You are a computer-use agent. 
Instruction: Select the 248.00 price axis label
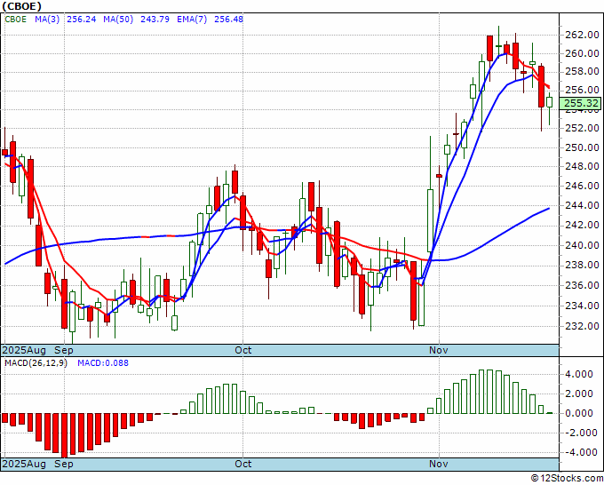click(582, 166)
